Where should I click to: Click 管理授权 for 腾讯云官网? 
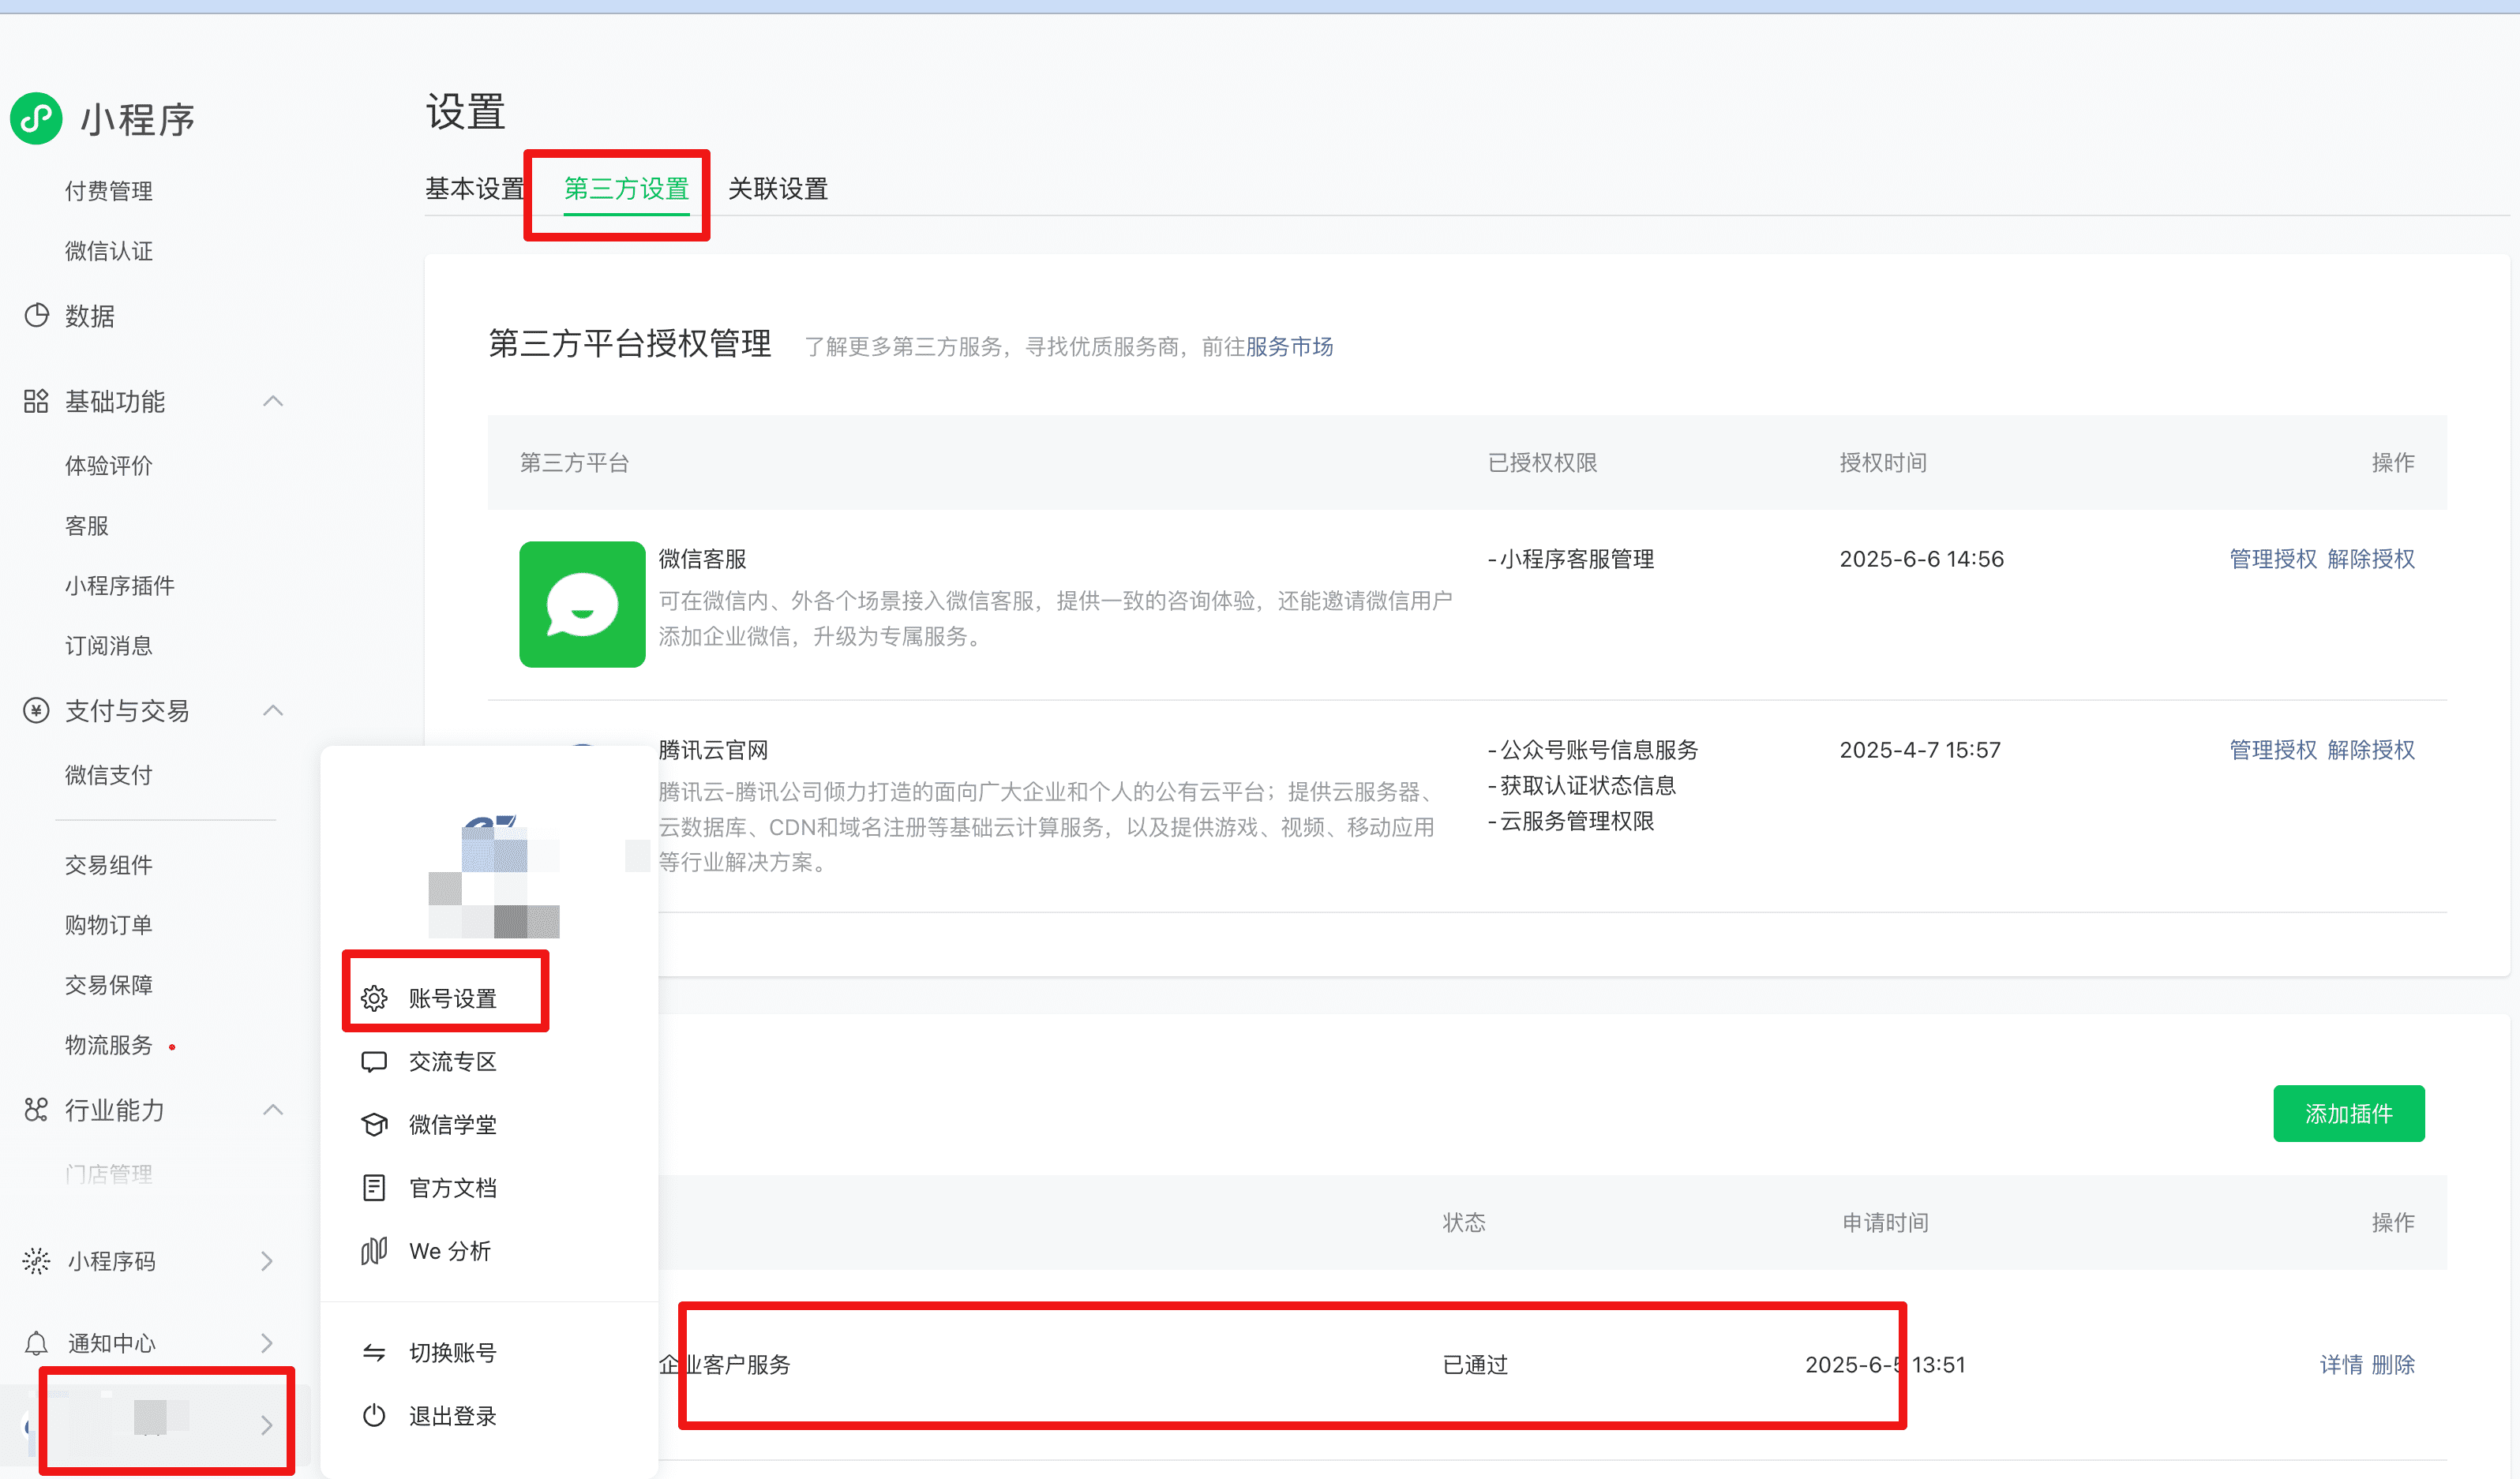click(2273, 750)
